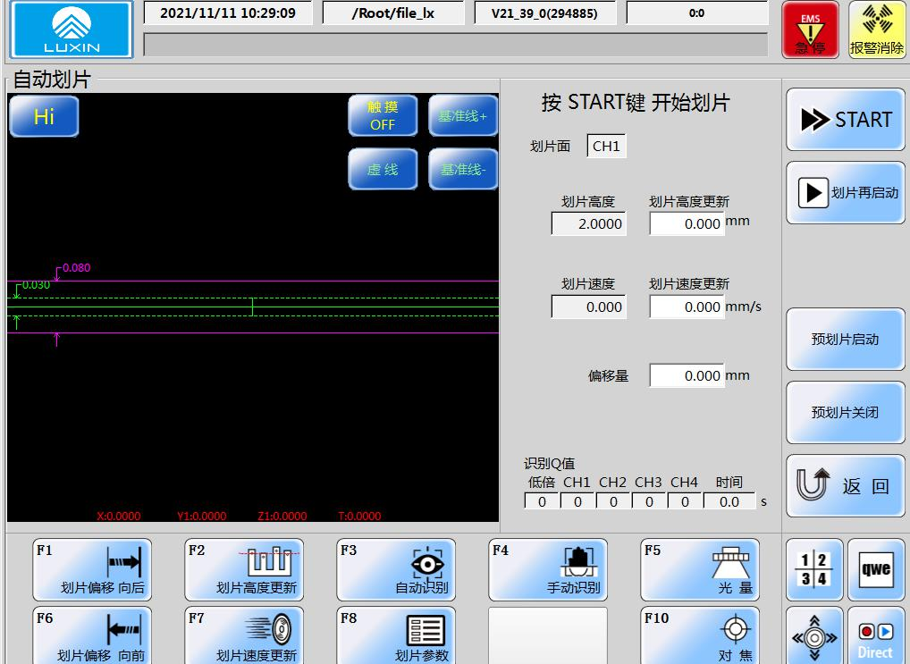Click F7 dicing speed update button
The width and height of the screenshot is (910, 664).
(244, 635)
